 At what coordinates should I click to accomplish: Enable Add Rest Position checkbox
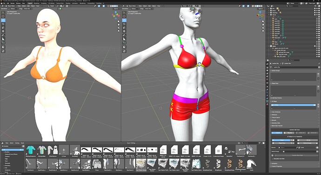click(271, 98)
